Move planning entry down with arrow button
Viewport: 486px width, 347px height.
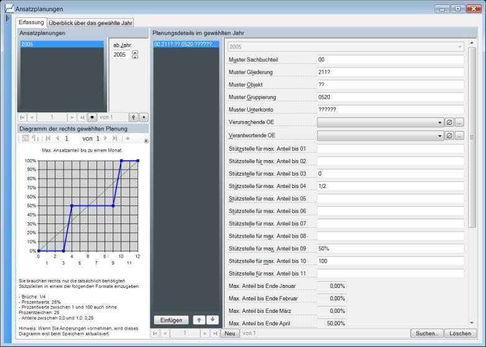[x=213, y=320]
